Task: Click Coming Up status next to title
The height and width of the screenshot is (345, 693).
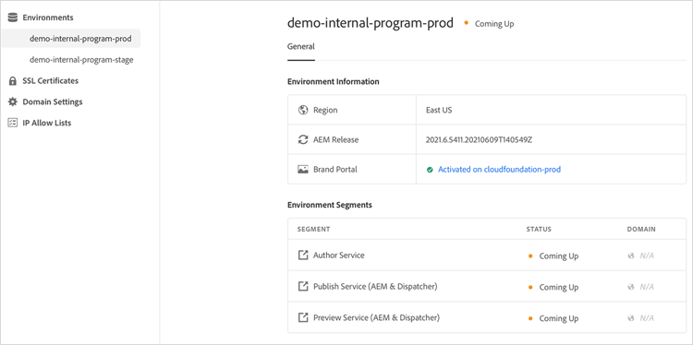Action: [x=494, y=24]
